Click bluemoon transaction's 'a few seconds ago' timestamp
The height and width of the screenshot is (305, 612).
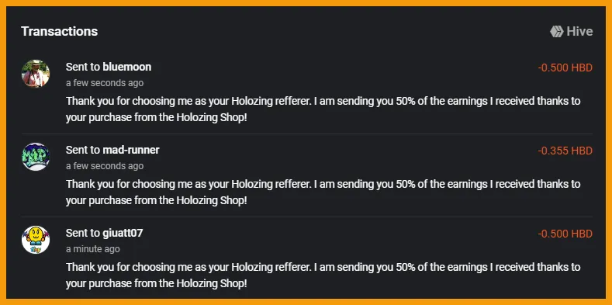pyautogui.click(x=105, y=83)
